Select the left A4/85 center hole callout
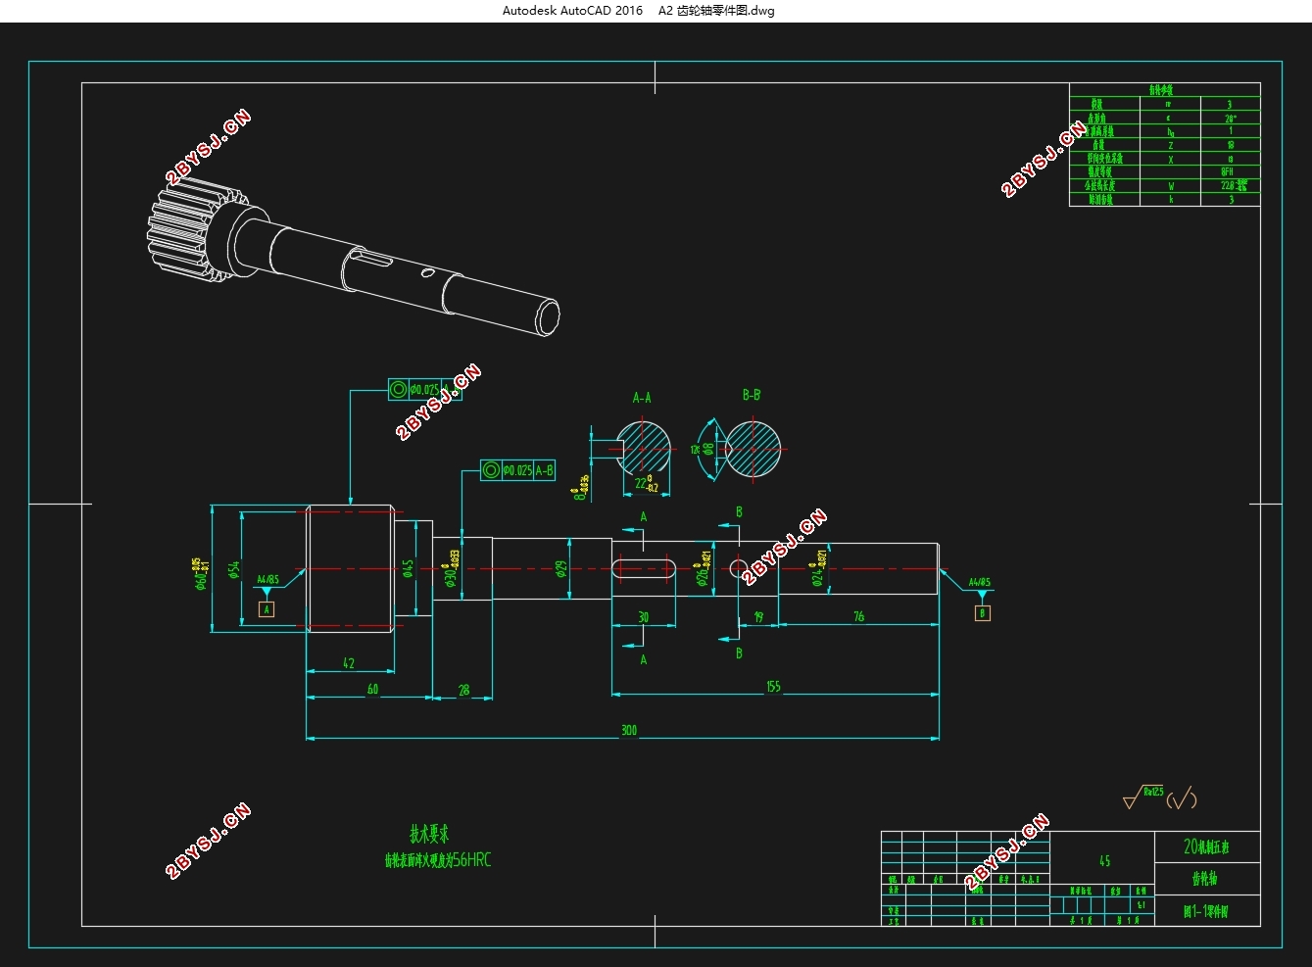 pos(268,580)
